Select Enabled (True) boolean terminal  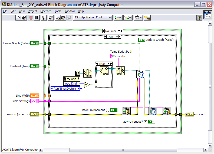coord(35,66)
